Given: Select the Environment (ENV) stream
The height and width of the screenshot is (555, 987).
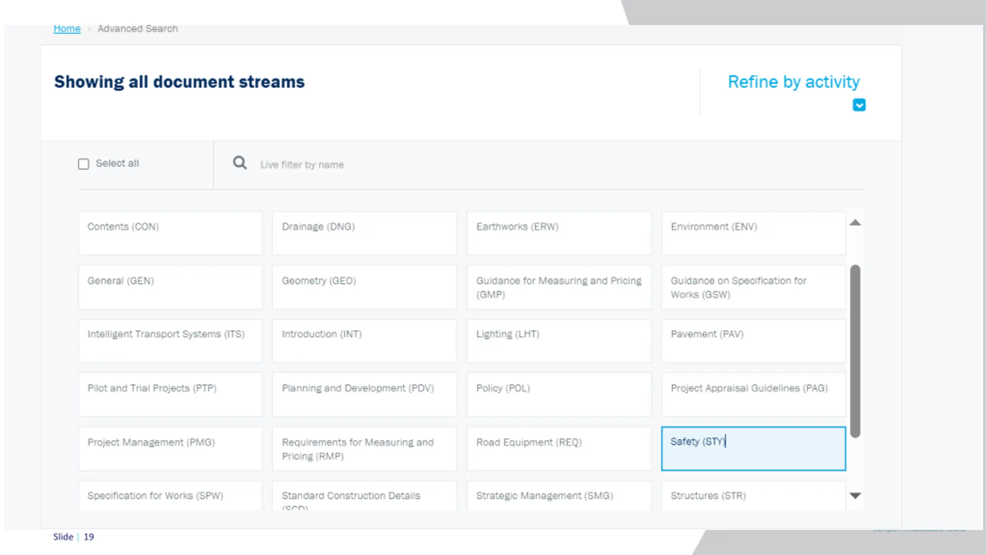Looking at the screenshot, I should 753,233.
